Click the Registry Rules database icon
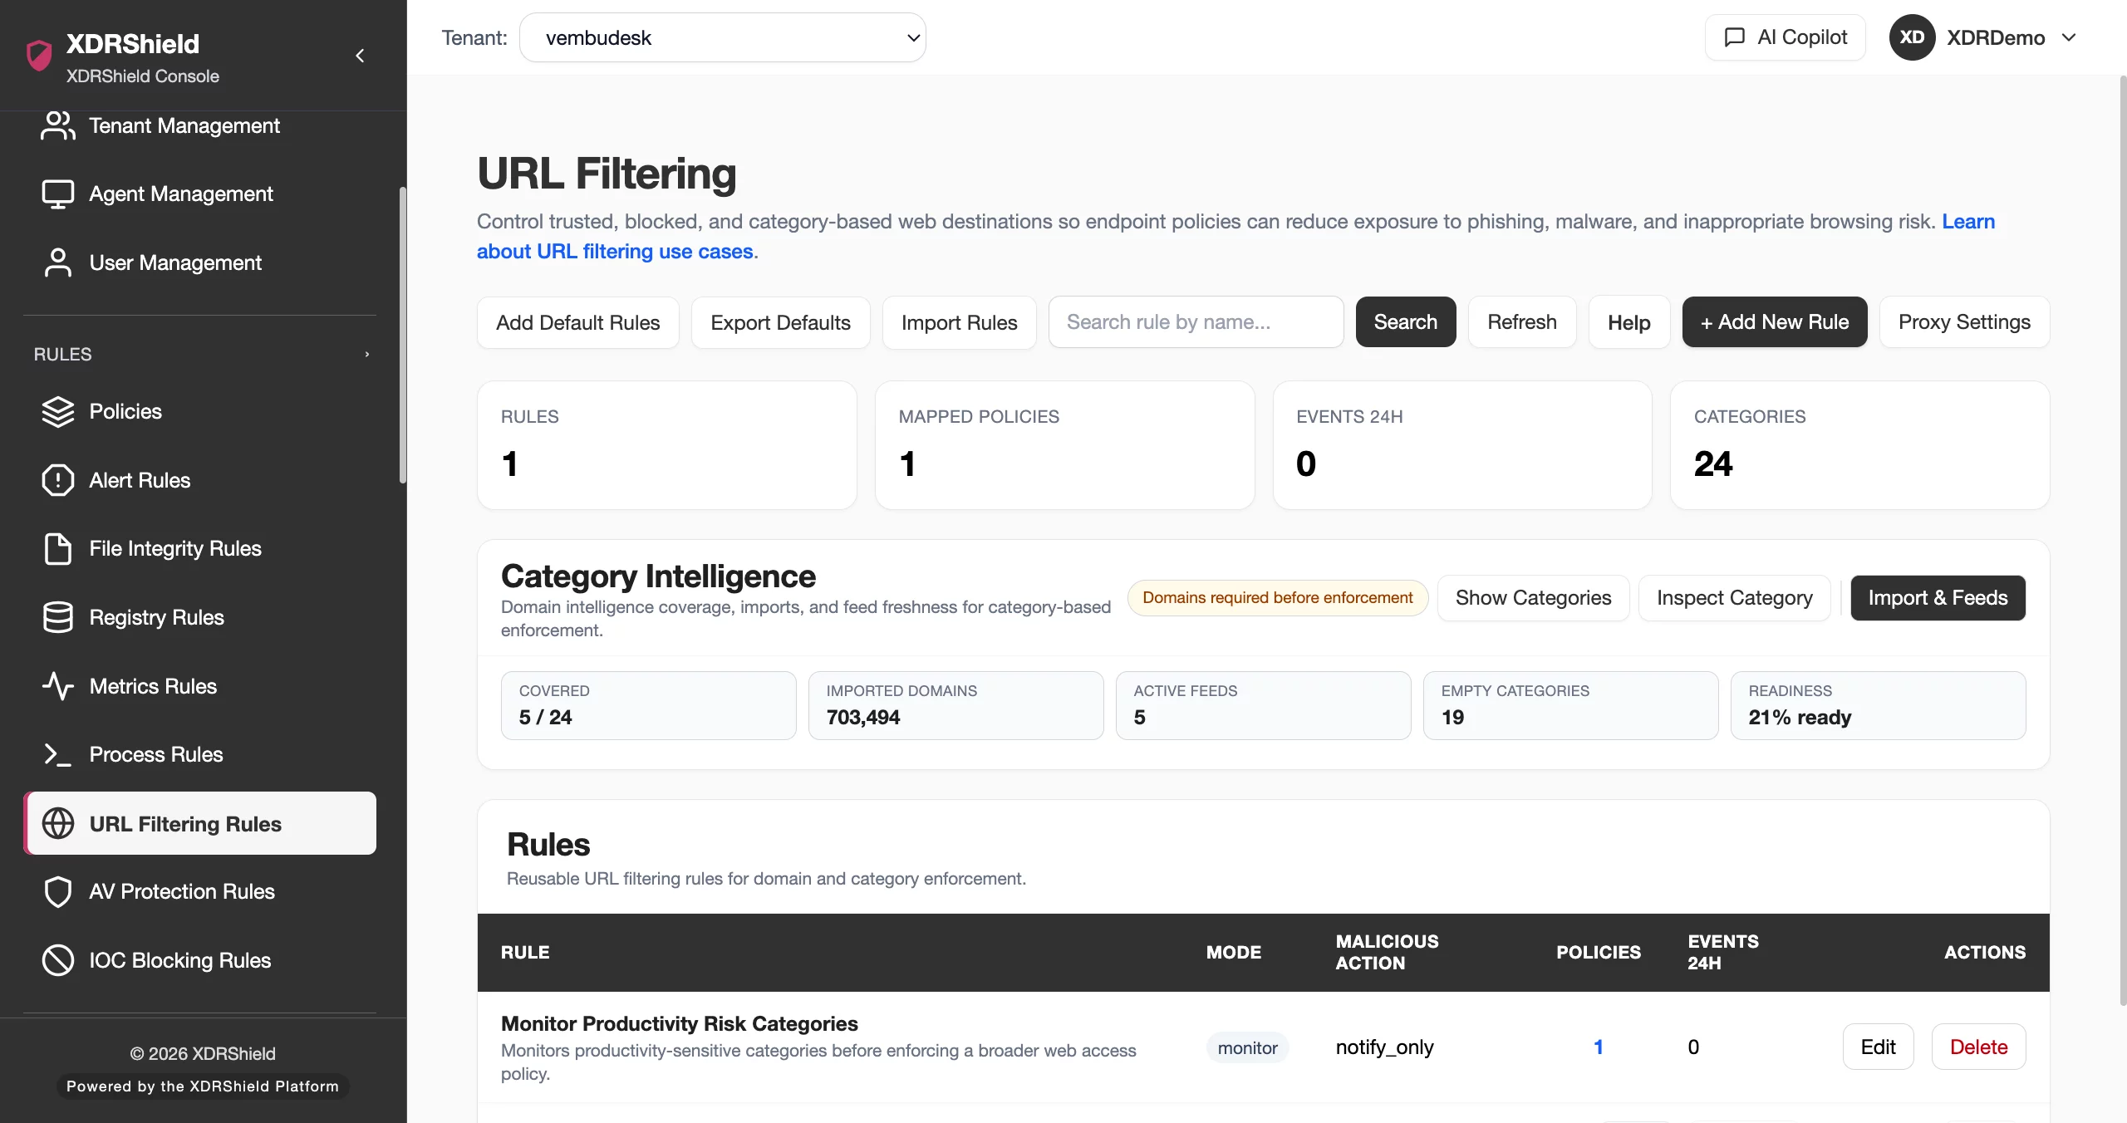 (x=58, y=617)
